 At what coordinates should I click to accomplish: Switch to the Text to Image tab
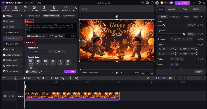[x=34, y=15]
